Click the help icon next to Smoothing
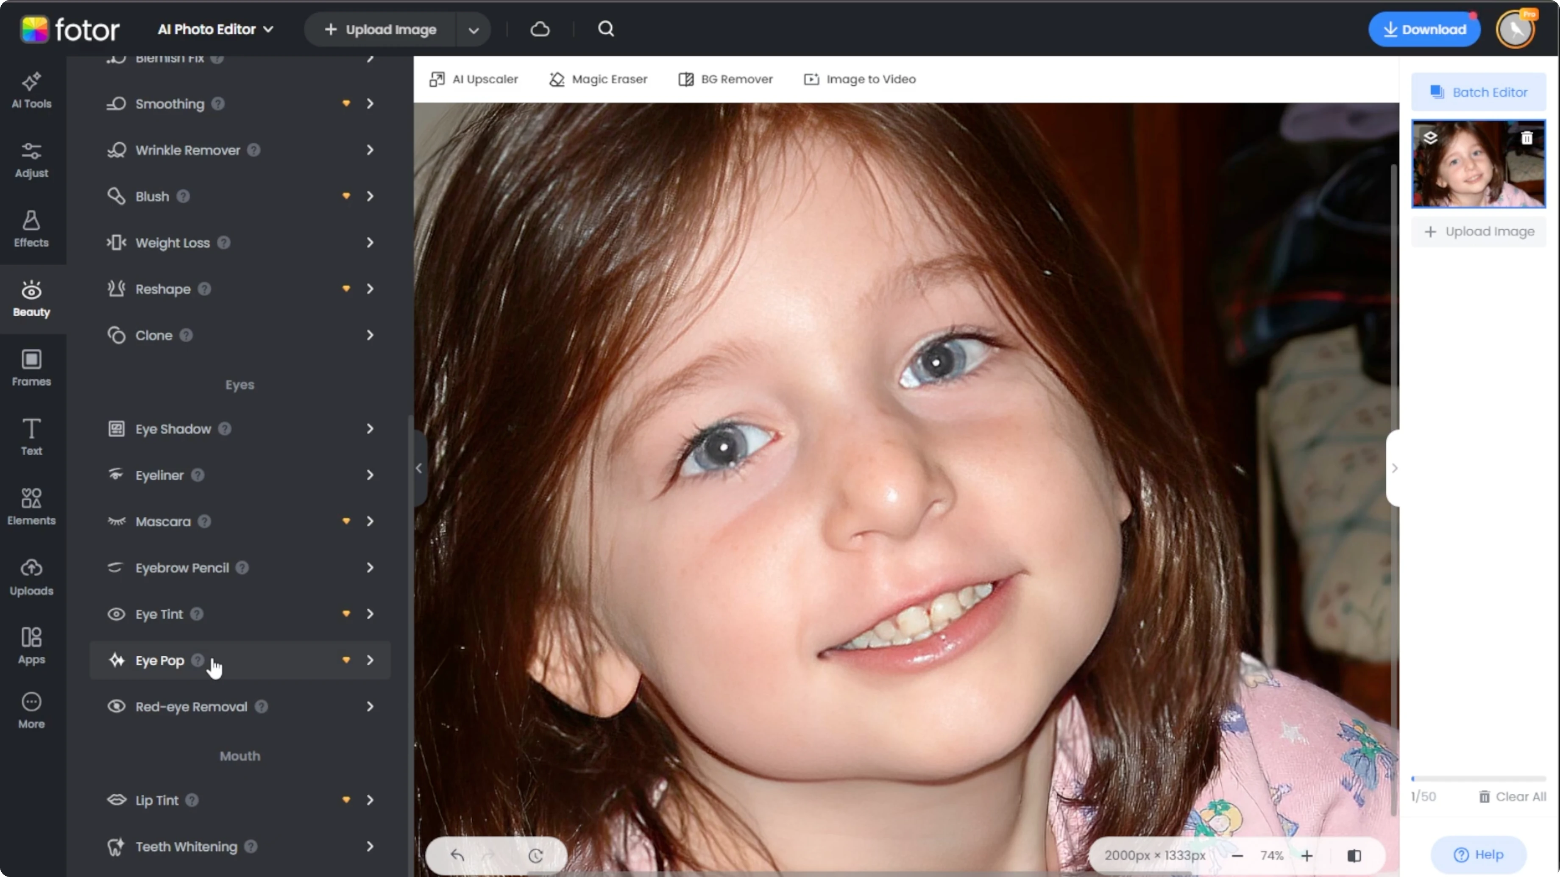The height and width of the screenshot is (877, 1560). (219, 104)
